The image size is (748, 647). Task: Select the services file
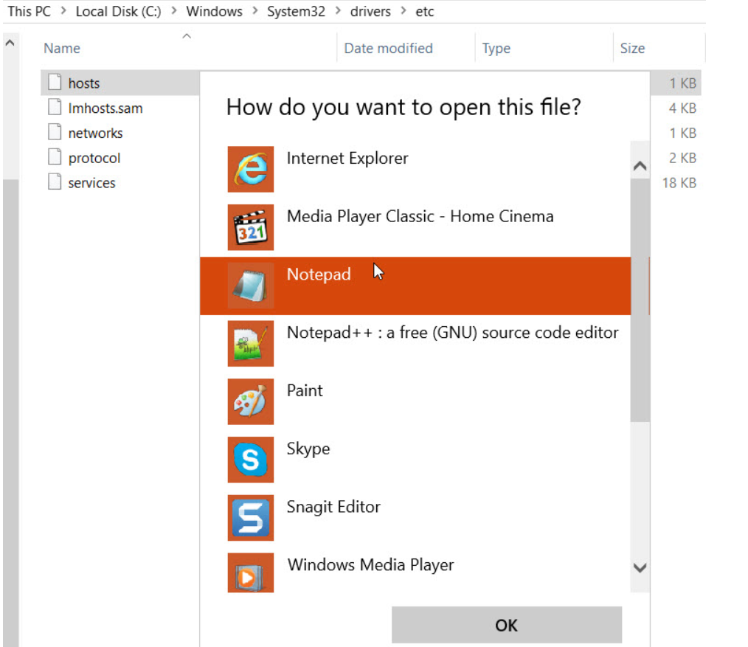[x=91, y=183]
